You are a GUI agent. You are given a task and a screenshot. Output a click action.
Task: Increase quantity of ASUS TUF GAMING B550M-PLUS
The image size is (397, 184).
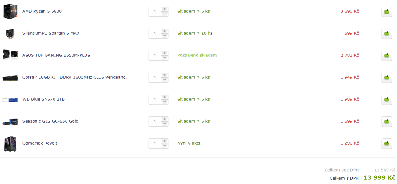(x=164, y=53)
